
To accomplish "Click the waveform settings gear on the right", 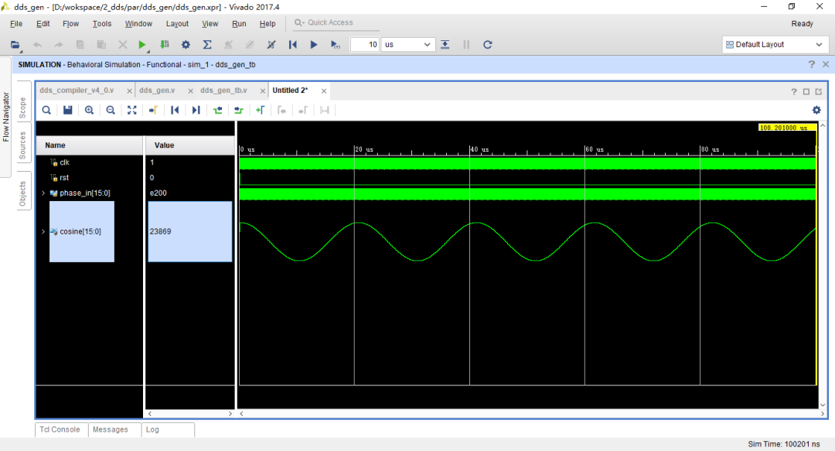I will coord(816,110).
